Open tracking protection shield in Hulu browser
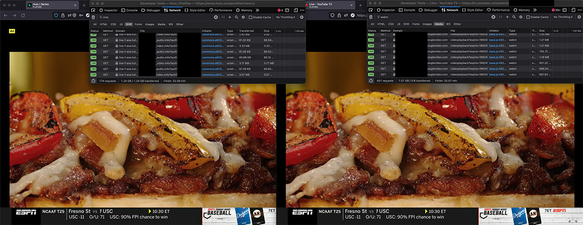583x225 pixels. tap(56, 15)
